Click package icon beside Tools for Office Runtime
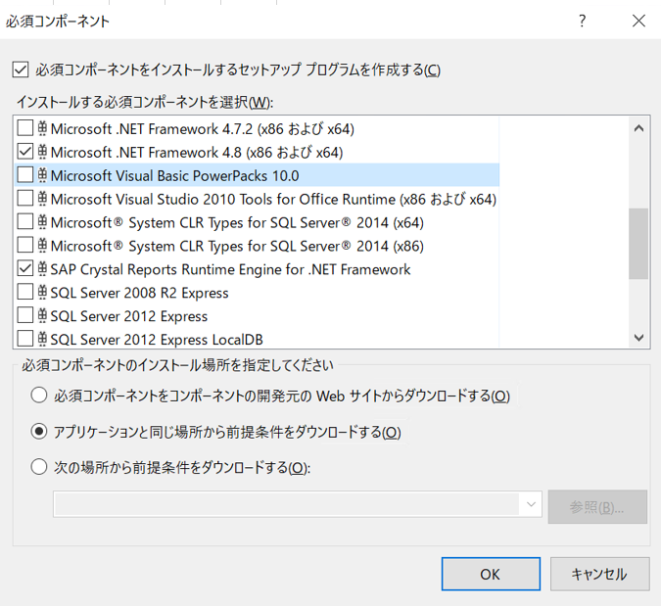 42,199
